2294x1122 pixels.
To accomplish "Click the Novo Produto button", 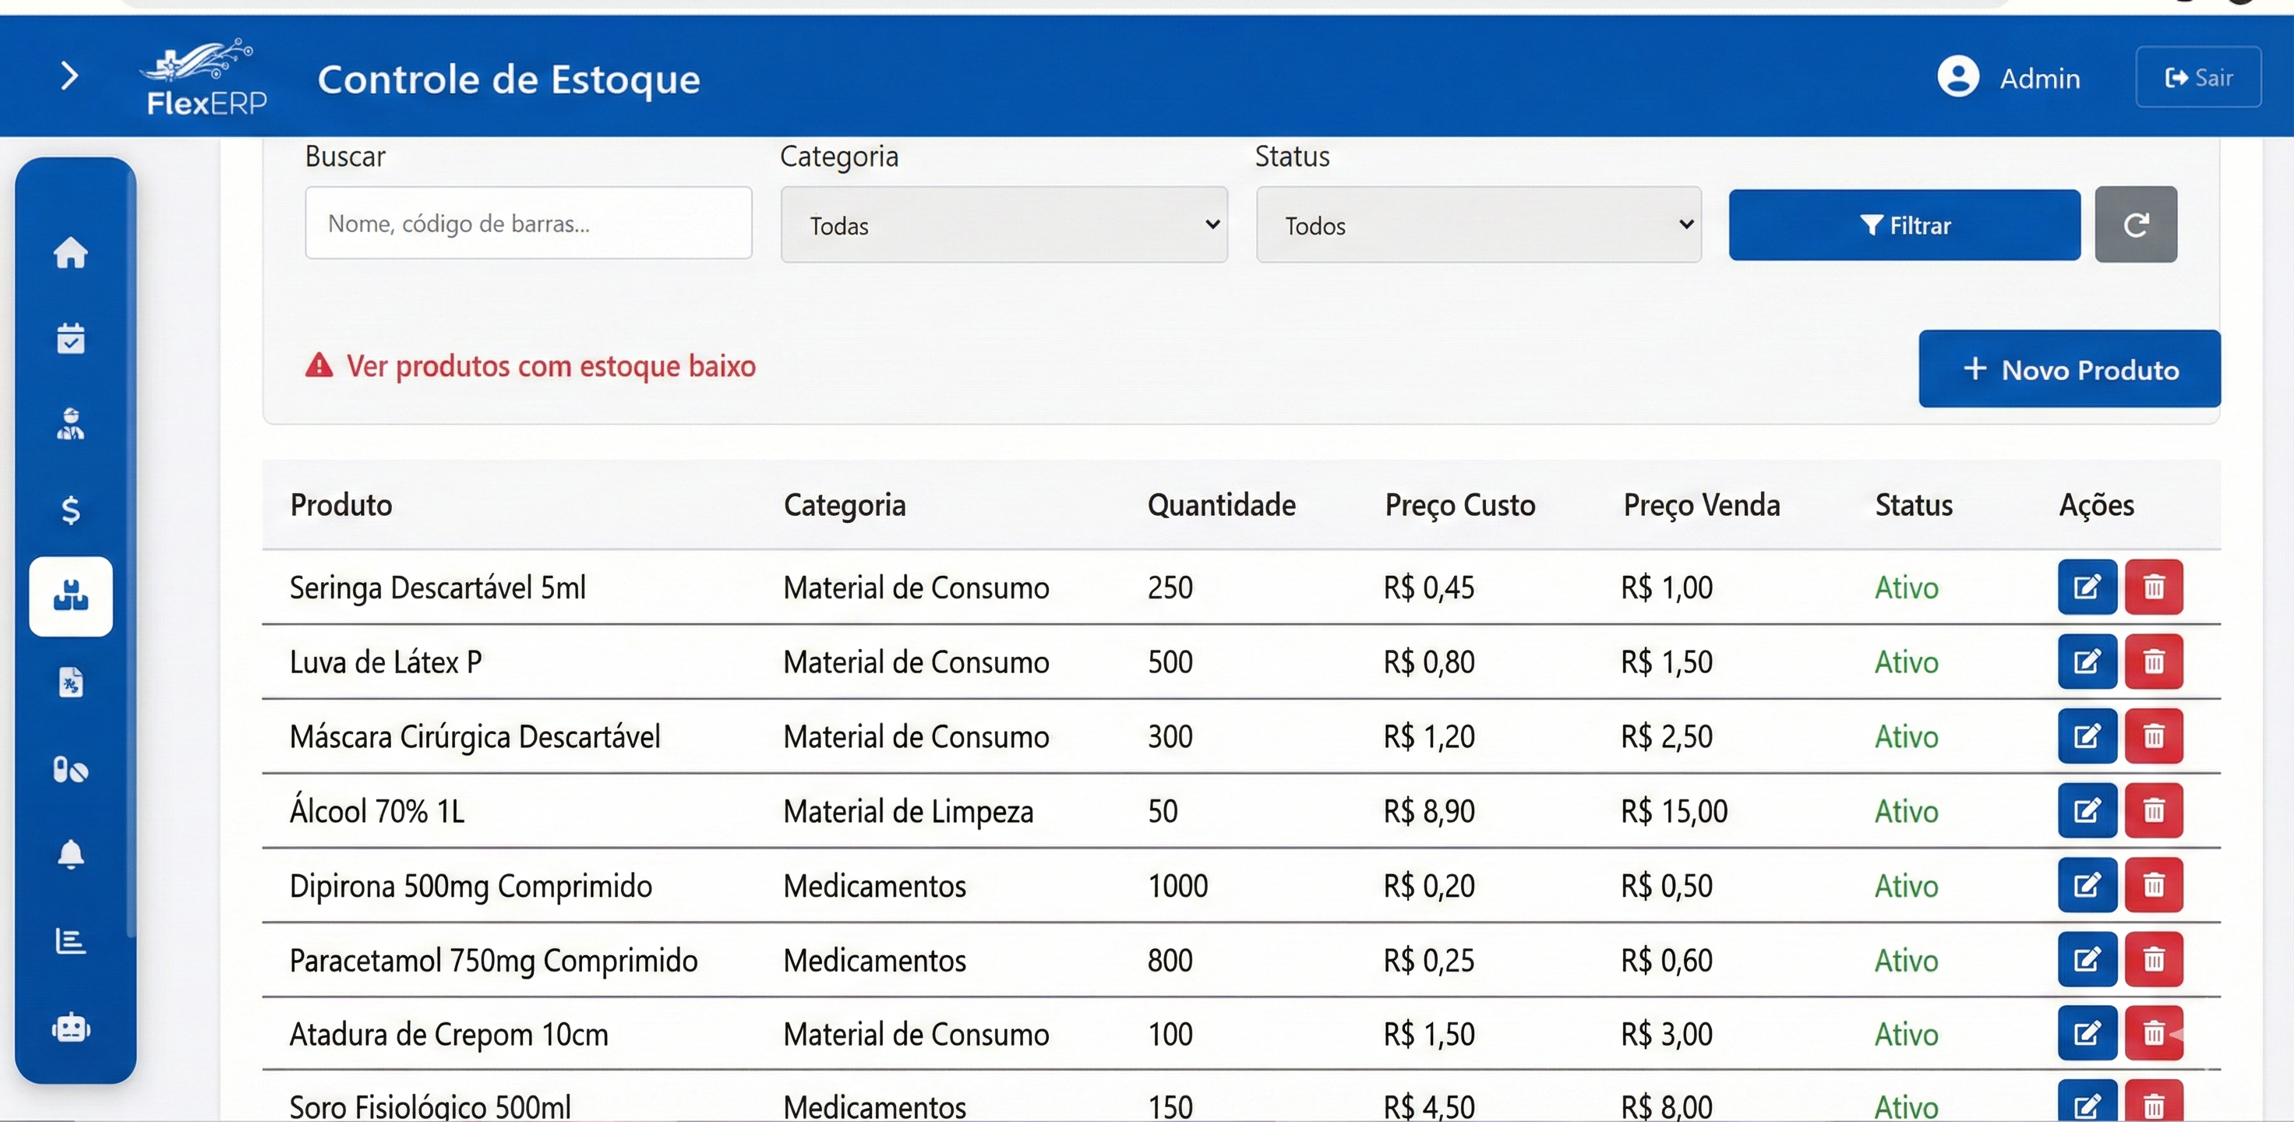I will click(2068, 369).
